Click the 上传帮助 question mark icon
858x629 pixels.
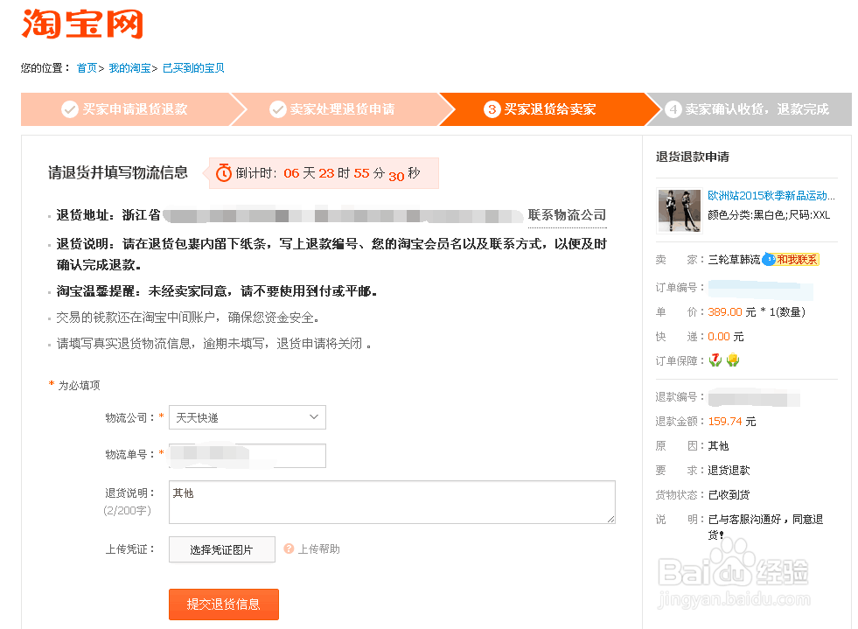click(x=289, y=548)
